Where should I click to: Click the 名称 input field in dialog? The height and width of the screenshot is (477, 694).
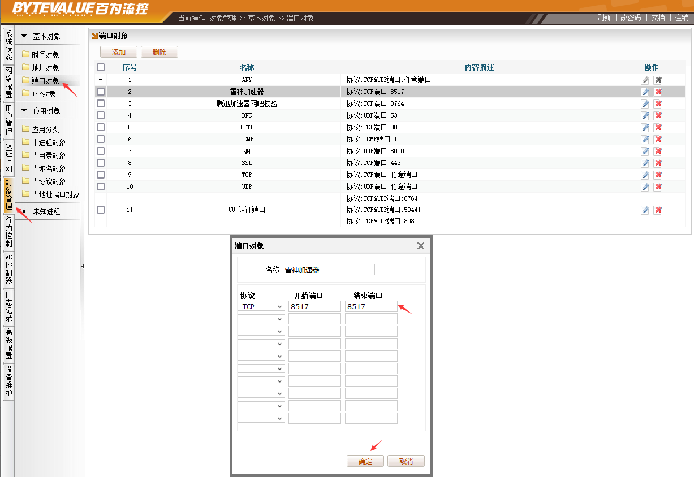tap(329, 270)
